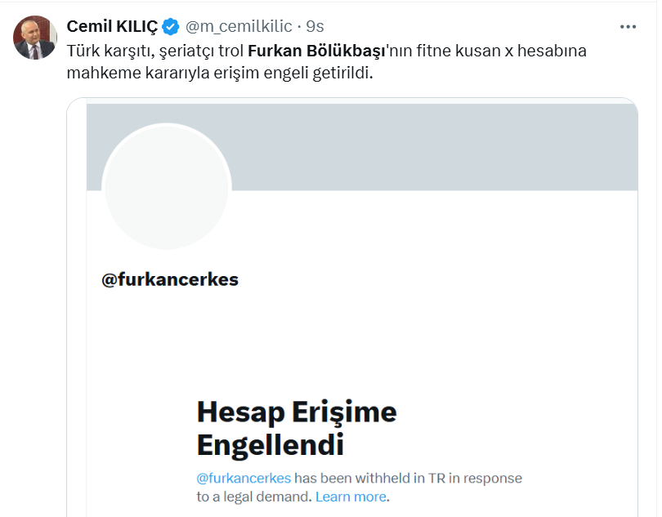The width and height of the screenshot is (662, 517).
Task: Open the blue @furkancerkes link
Action: [244, 478]
